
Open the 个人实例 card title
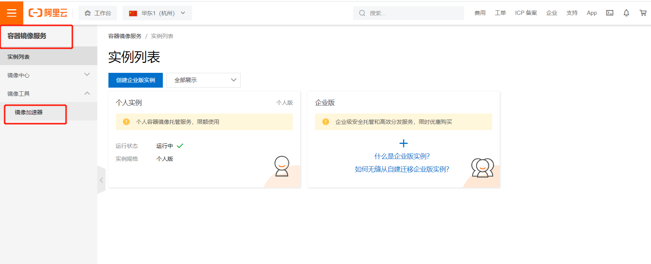129,103
